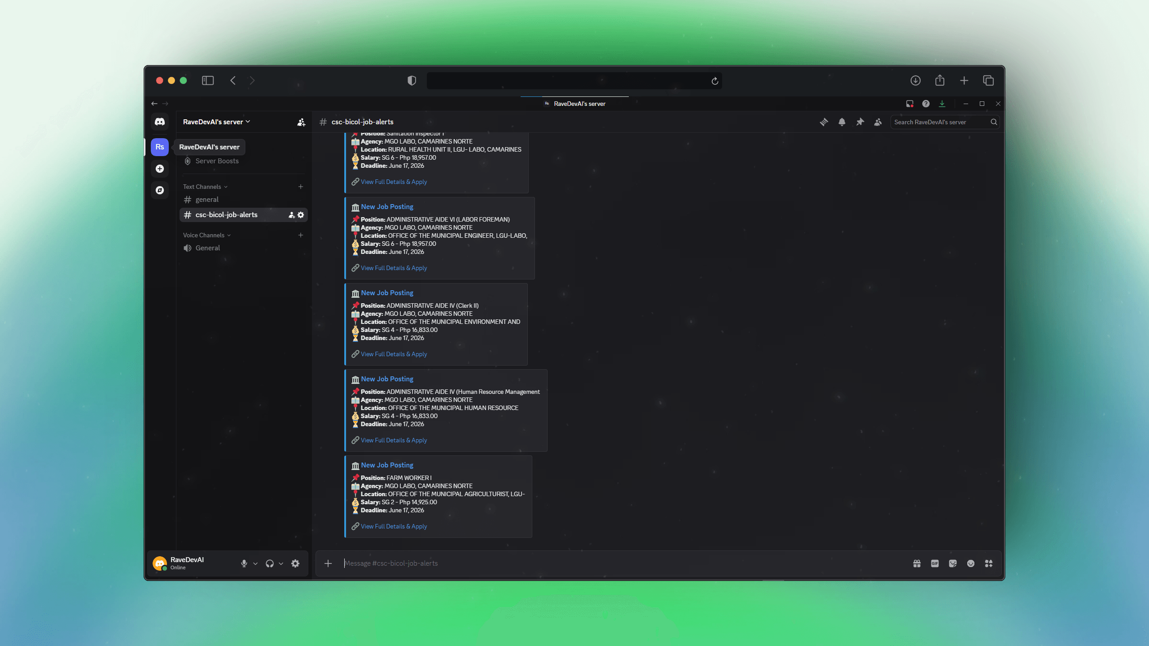Open Discord help question mark icon
The width and height of the screenshot is (1149, 646).
[x=926, y=104]
